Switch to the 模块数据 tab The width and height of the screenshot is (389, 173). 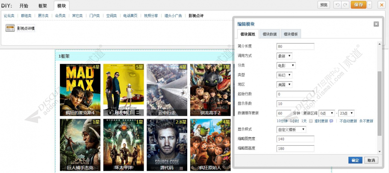click(270, 34)
